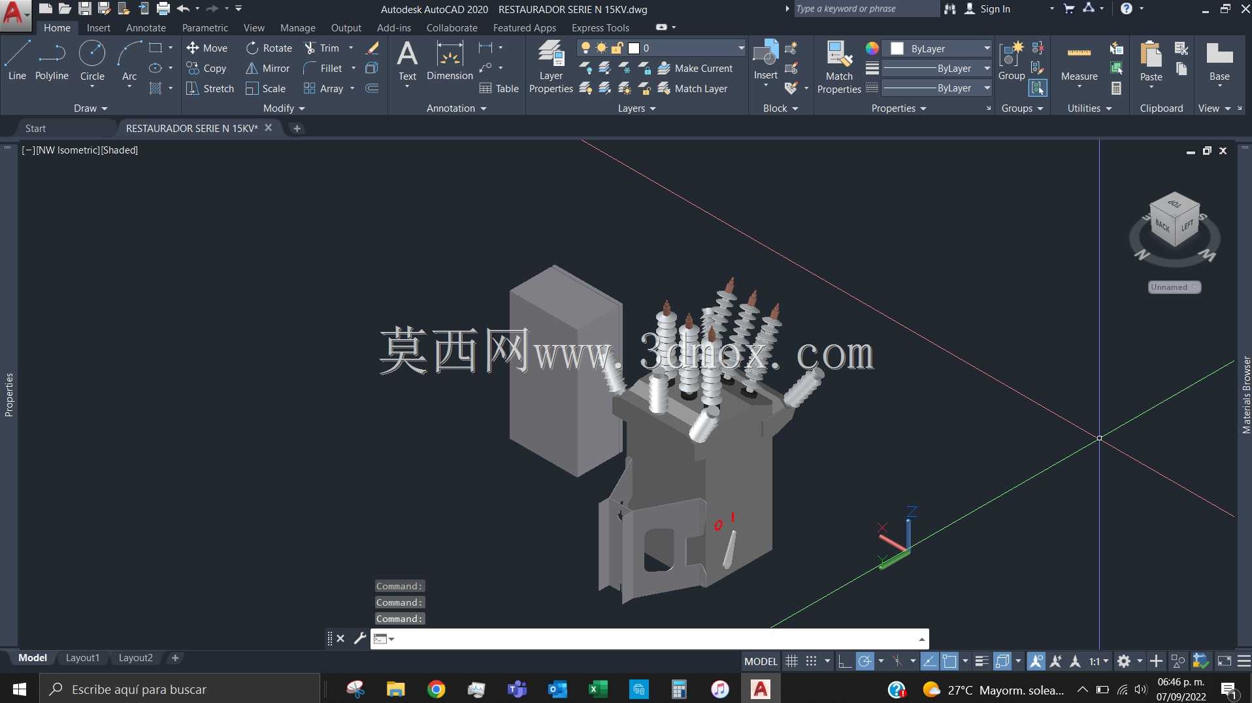Click the Fillet tool
This screenshot has height=703, width=1252.
point(323,68)
